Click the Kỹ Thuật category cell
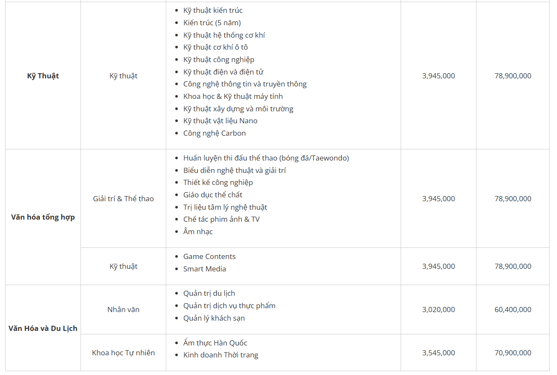Viewport: 557px width, 375px height. coord(43,76)
